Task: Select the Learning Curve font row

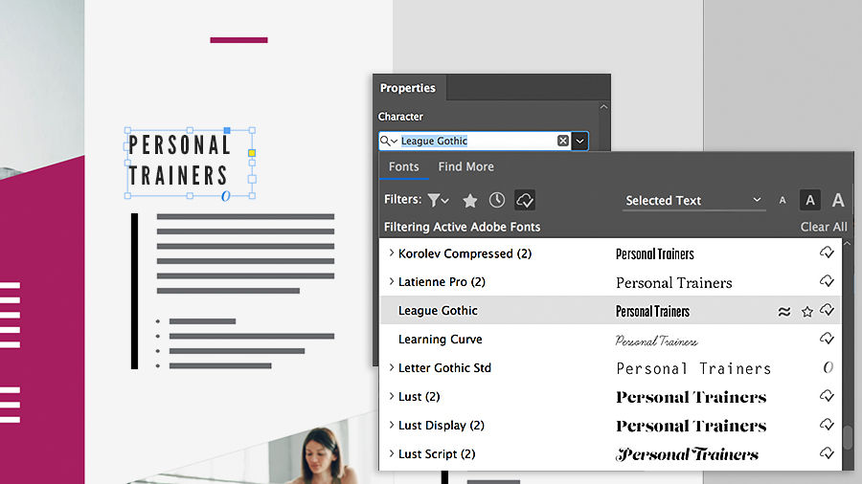Action: point(610,340)
